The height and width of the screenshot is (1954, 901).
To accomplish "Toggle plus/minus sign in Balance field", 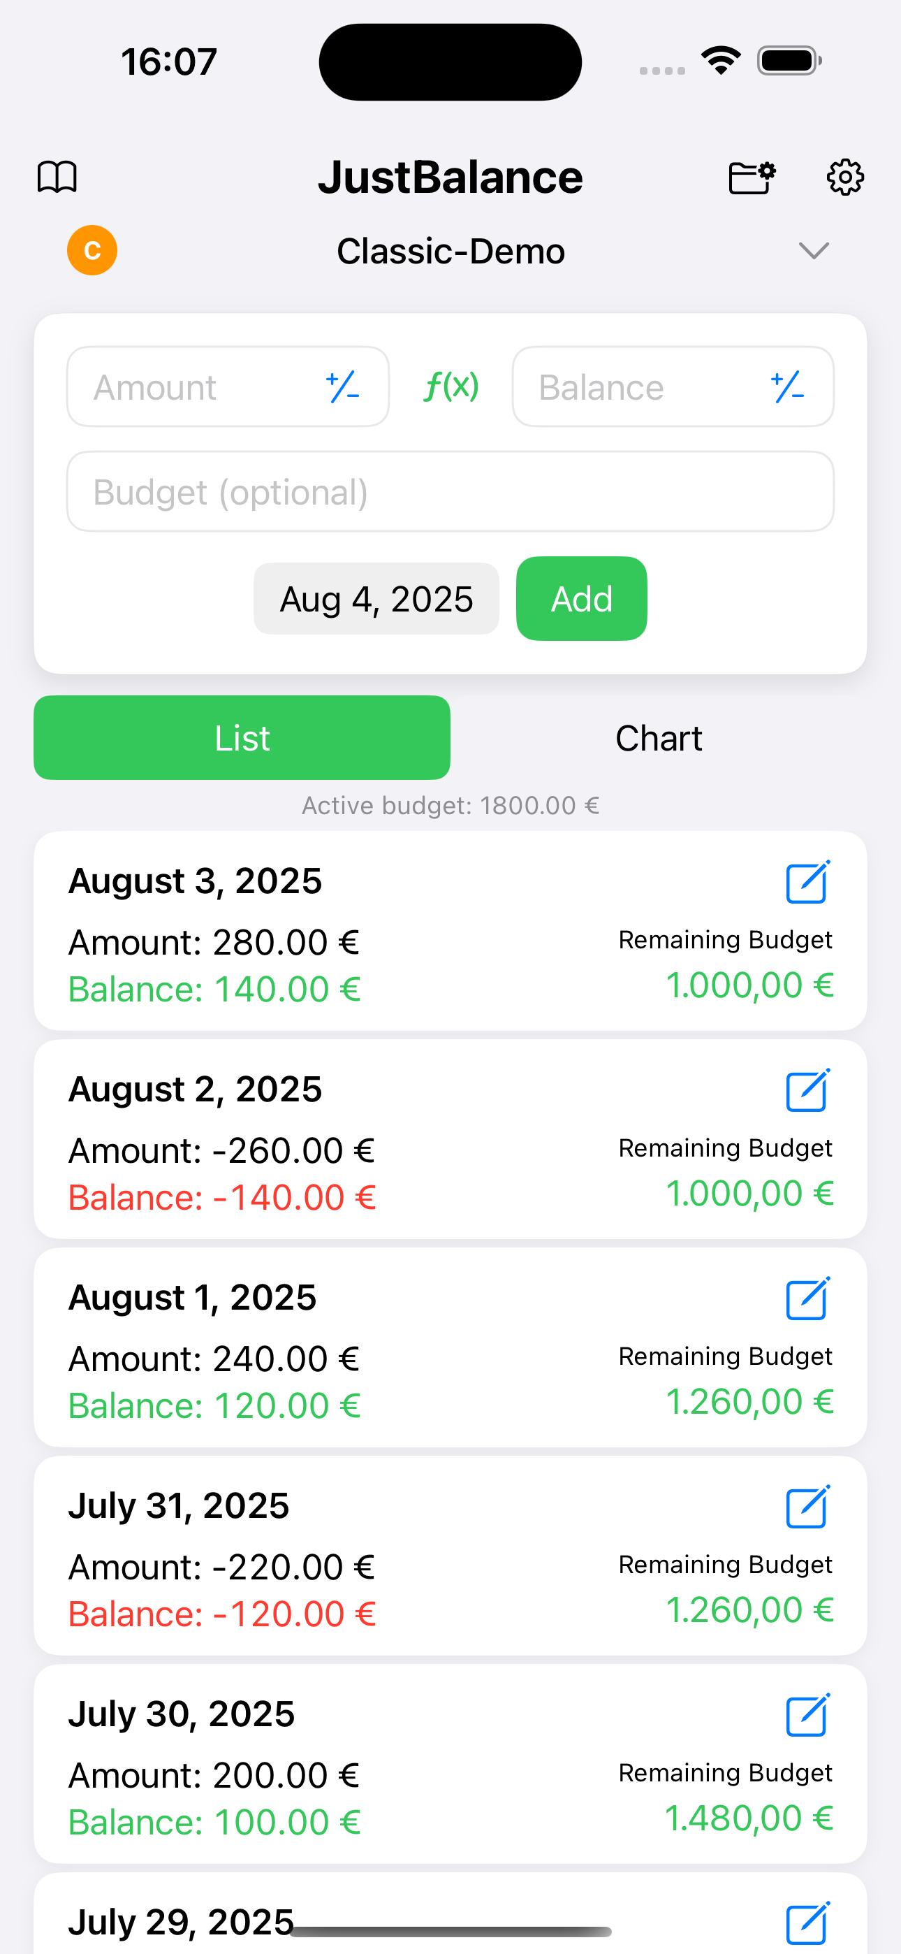I will [788, 387].
